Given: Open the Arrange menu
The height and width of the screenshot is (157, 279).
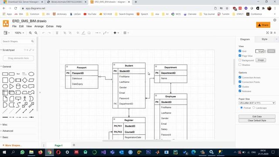Looking at the screenshot, I should click(39, 26).
